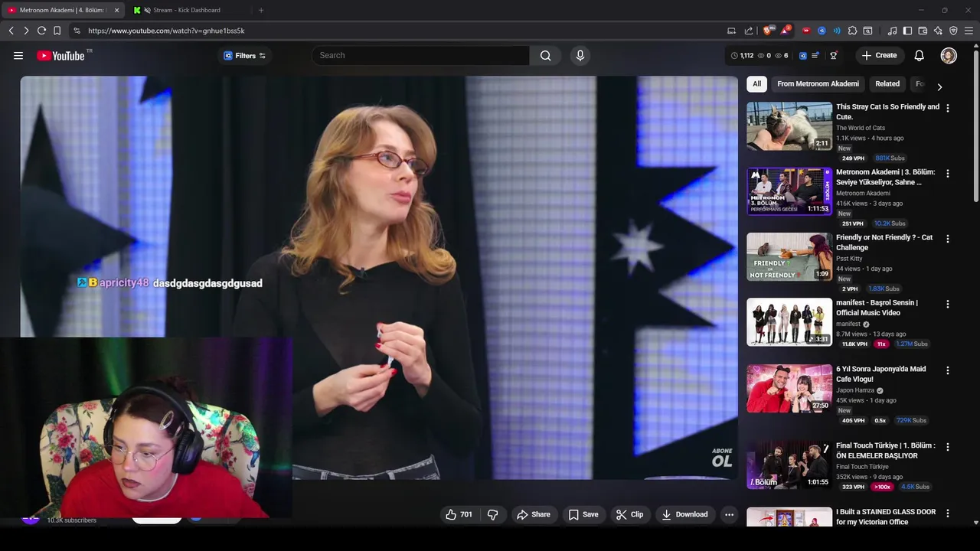Open menu for Friendly cat challenge video
980x551 pixels.
[948, 239]
